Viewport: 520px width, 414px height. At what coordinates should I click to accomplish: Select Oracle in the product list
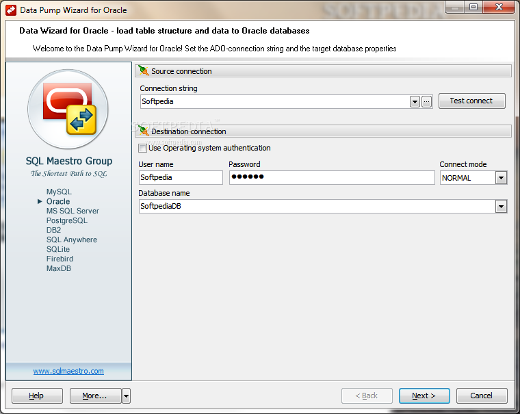pos(58,201)
